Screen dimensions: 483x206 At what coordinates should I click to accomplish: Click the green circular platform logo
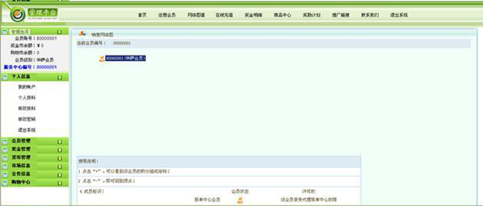point(17,14)
